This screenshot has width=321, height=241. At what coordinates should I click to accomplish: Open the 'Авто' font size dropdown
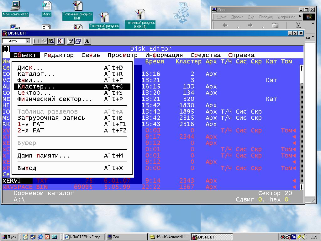(28, 41)
